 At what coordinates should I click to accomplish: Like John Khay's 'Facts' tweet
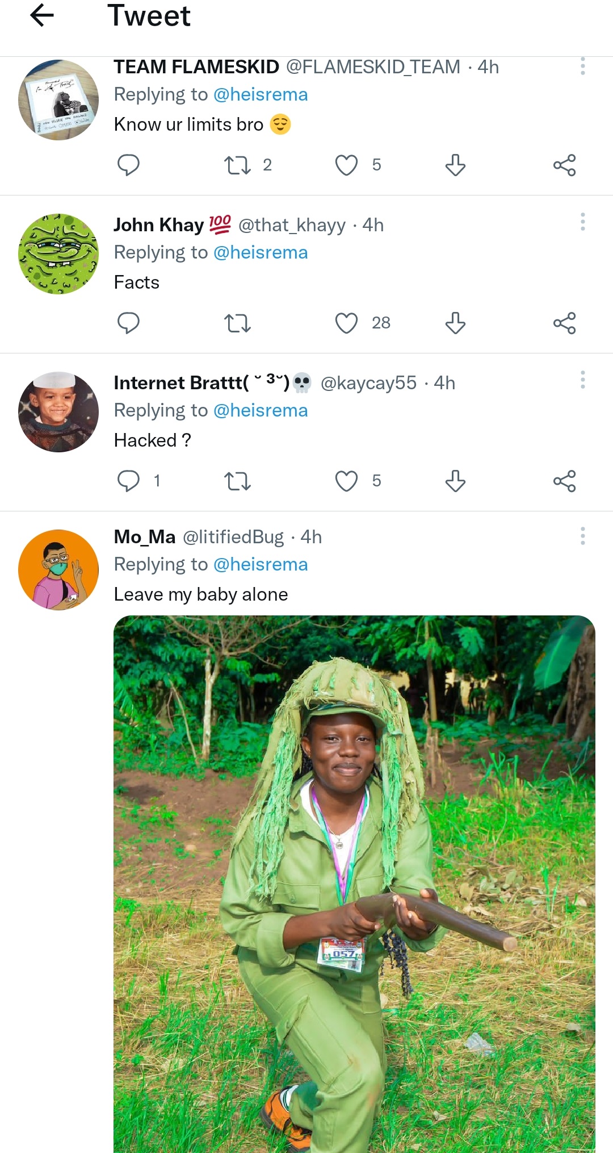tap(346, 323)
